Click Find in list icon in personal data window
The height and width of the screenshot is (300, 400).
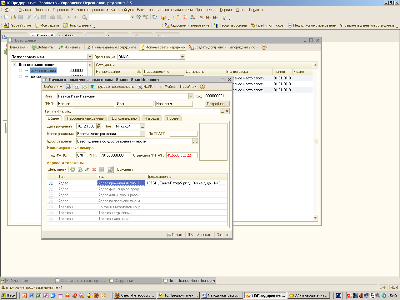tap(68, 87)
